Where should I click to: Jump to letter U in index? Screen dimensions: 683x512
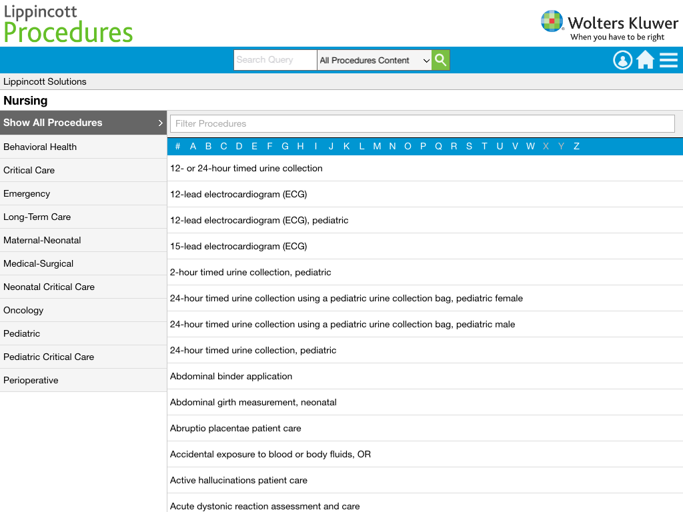pos(500,146)
